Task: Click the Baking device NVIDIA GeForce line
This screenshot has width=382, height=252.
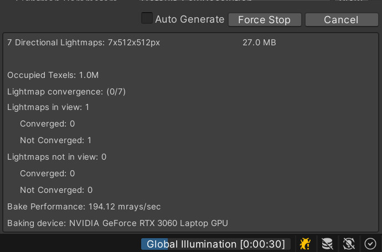Action: pyautogui.click(x=118, y=223)
